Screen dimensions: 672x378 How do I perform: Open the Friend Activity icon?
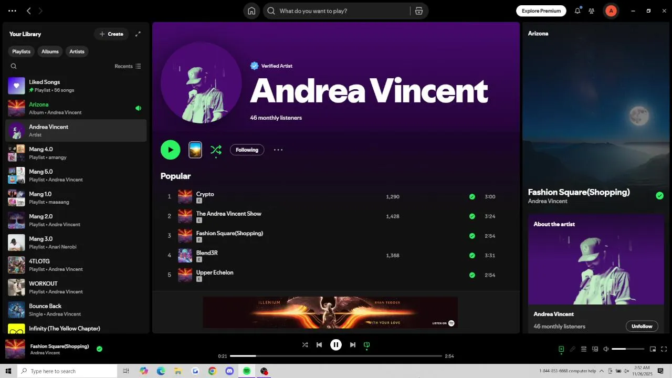point(592,11)
